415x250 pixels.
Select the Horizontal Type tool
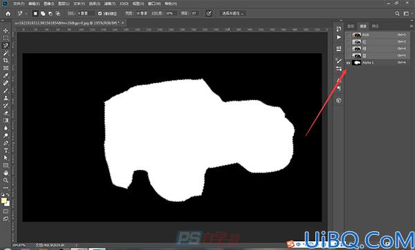[x=6, y=151]
